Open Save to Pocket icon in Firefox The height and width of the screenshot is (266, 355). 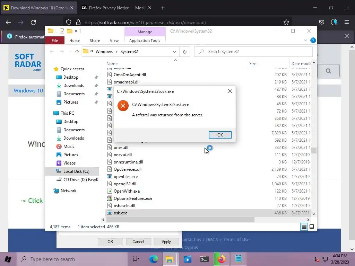(x=321, y=22)
